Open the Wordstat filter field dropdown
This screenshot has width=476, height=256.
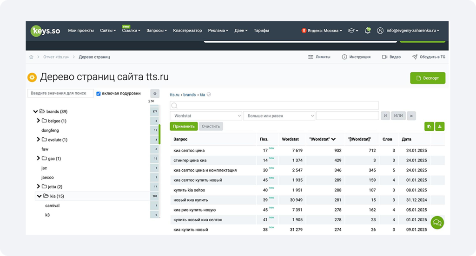tap(206, 116)
